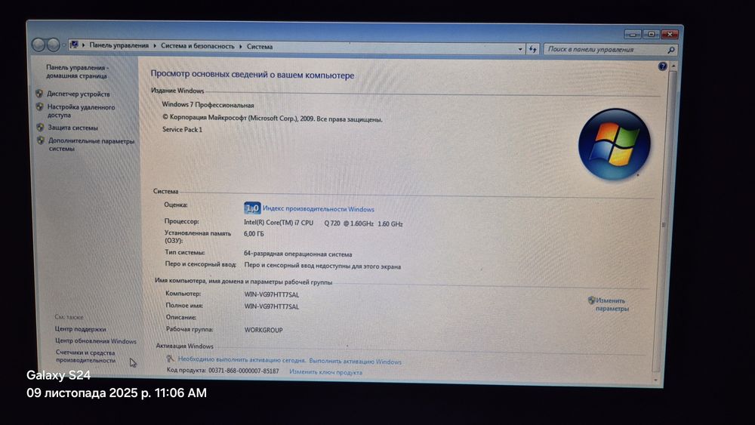Click computer name next to 'Полное имя:'

(x=272, y=306)
